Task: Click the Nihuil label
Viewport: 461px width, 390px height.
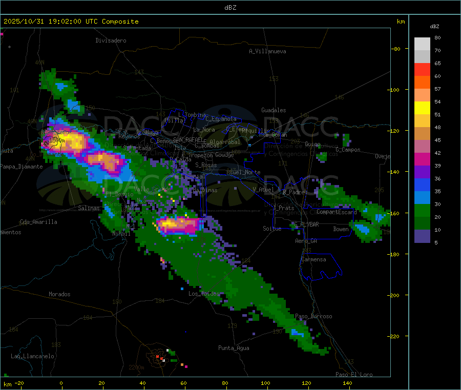Action: click(121, 234)
